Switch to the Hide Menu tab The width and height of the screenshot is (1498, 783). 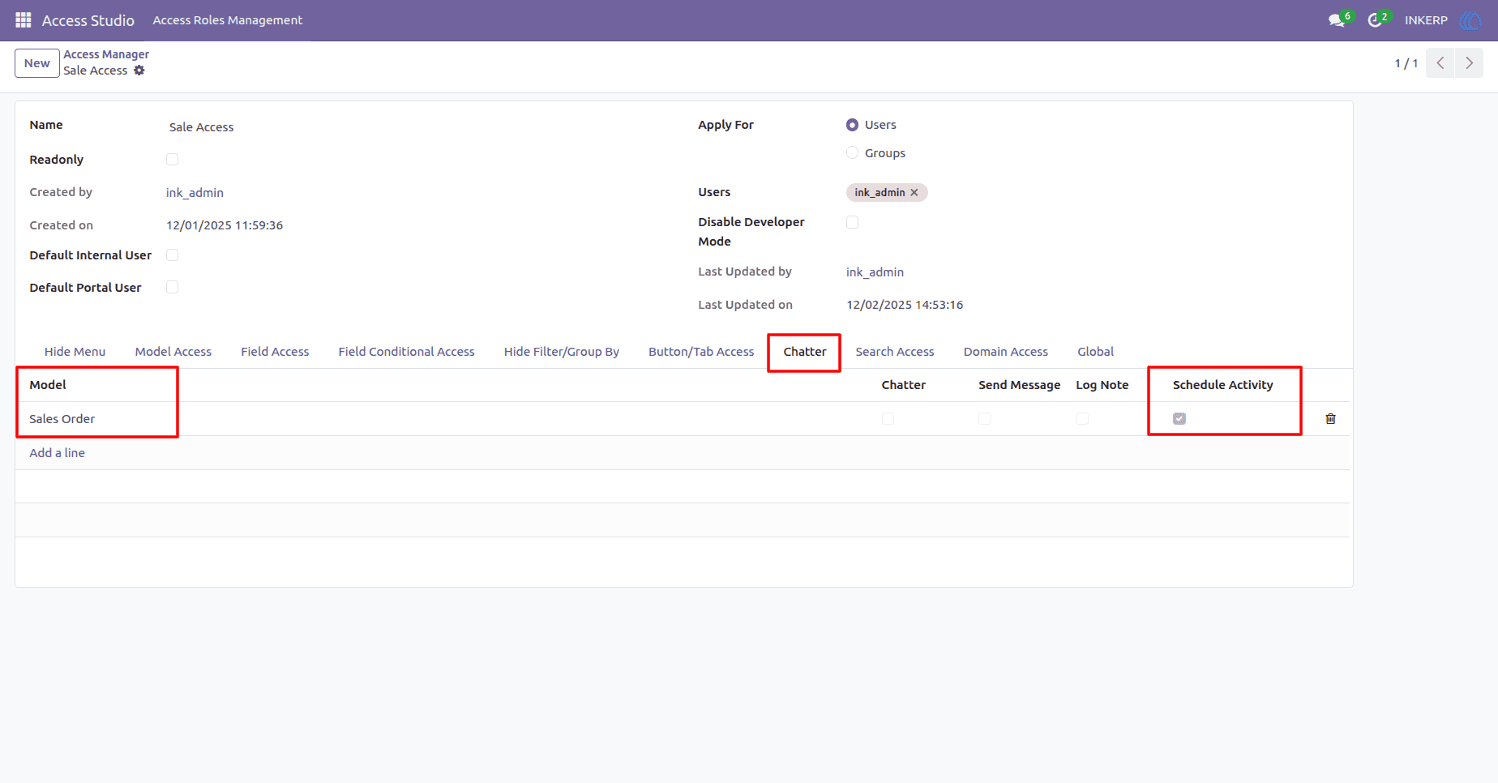point(75,352)
